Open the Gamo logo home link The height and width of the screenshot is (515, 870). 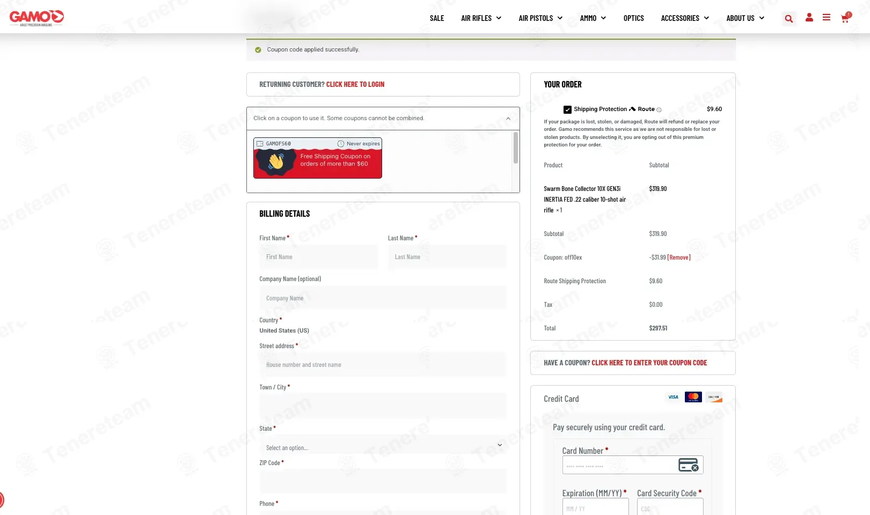pyautogui.click(x=36, y=18)
